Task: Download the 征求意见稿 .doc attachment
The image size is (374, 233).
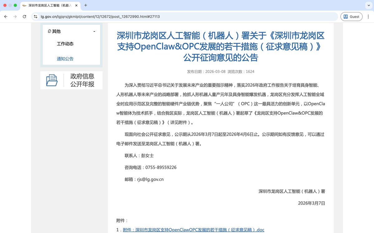Action: (194, 230)
